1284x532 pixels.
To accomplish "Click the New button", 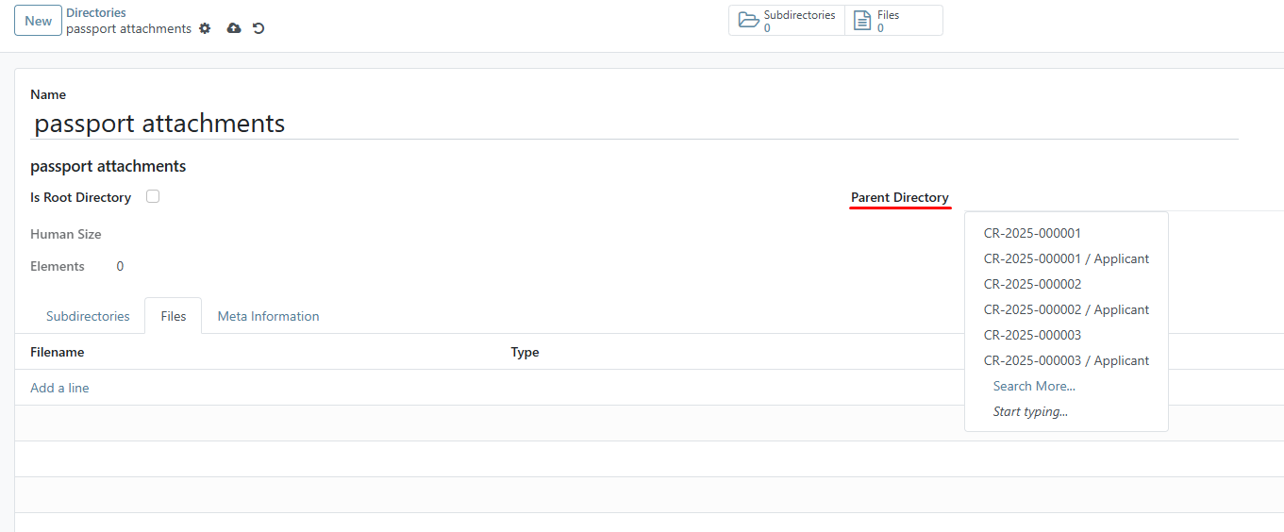I will 39,21.
